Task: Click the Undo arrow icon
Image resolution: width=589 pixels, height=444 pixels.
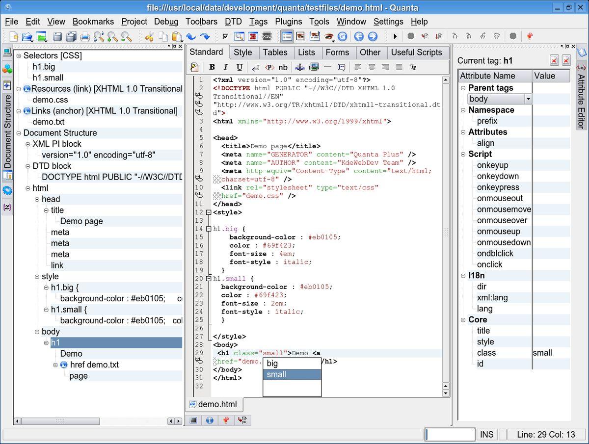Action: [190, 36]
